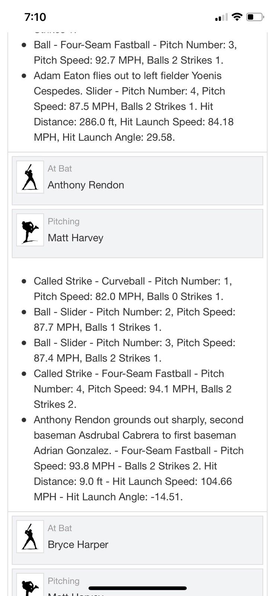Tap the Wi-Fi icon in status bar

coord(236,17)
